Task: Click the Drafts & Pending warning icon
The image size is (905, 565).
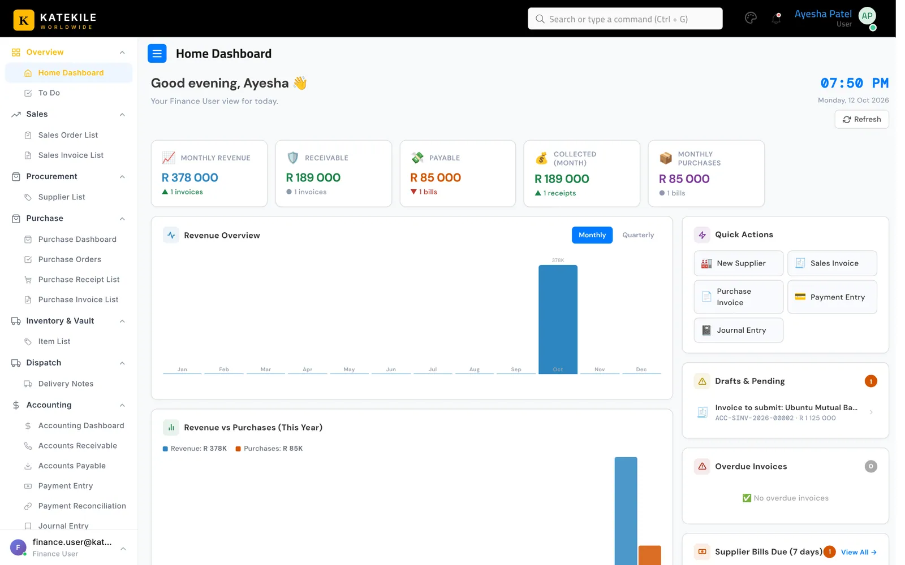Action: pos(702,381)
